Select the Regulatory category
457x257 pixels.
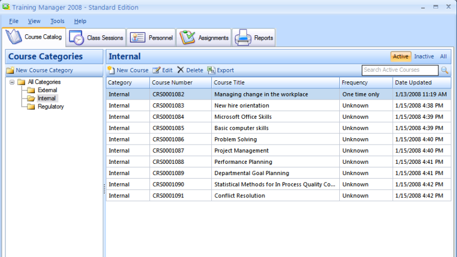point(51,107)
